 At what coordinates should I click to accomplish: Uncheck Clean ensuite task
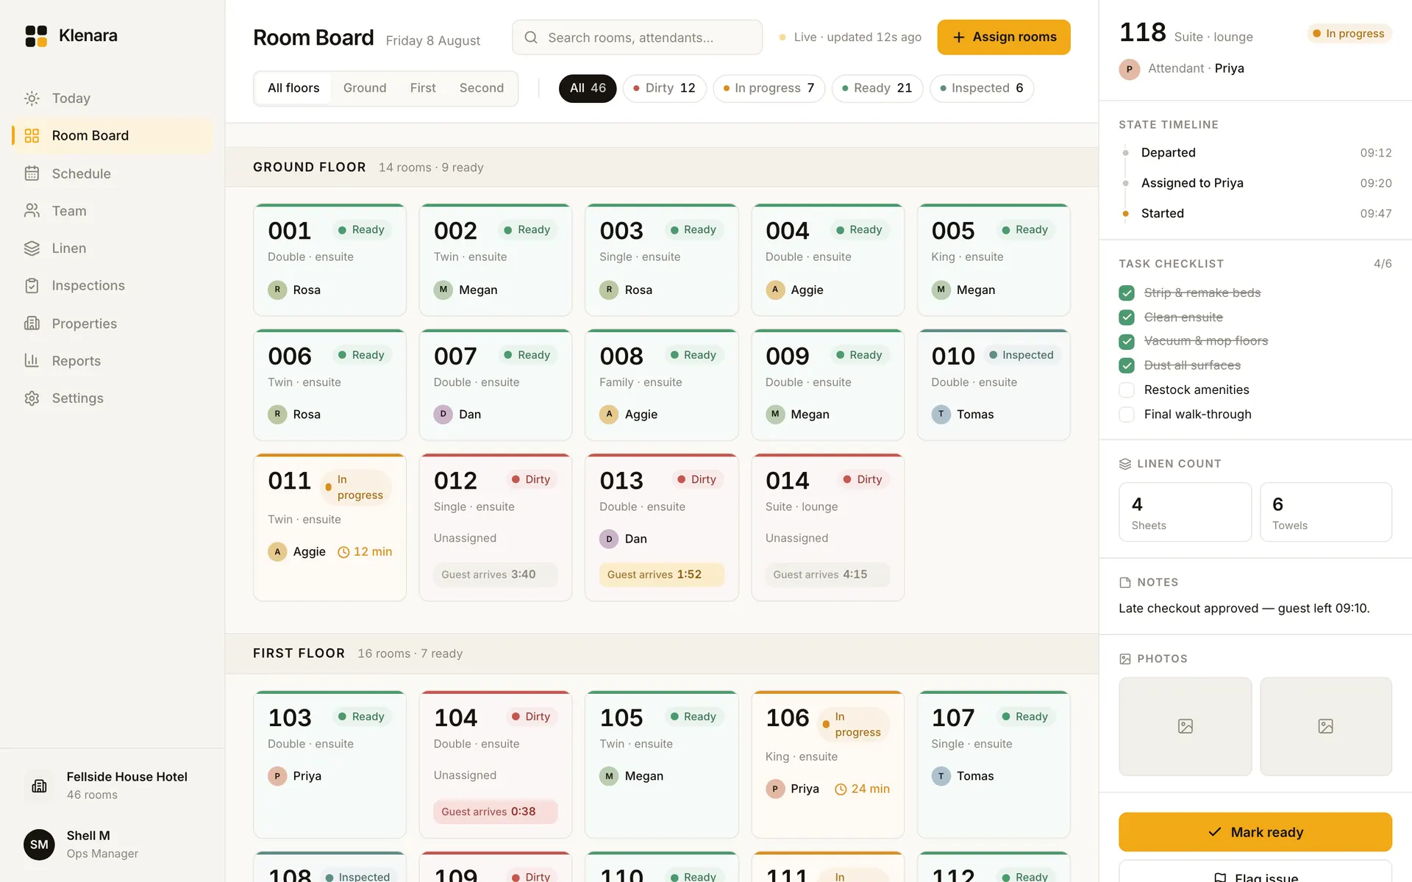(1127, 318)
